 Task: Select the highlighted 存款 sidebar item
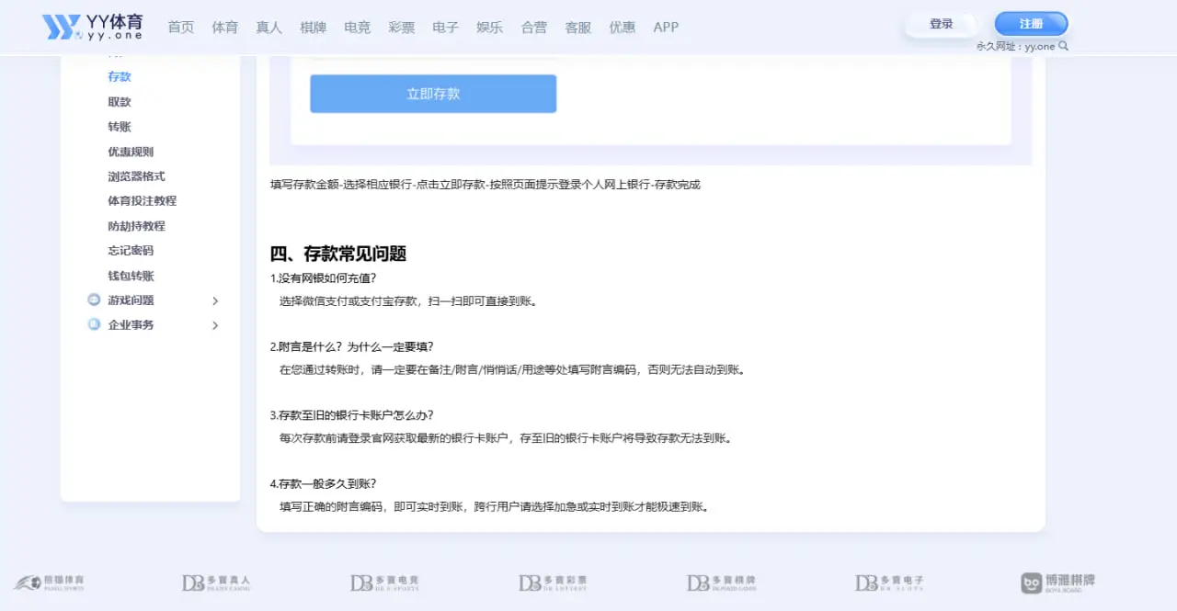118,76
